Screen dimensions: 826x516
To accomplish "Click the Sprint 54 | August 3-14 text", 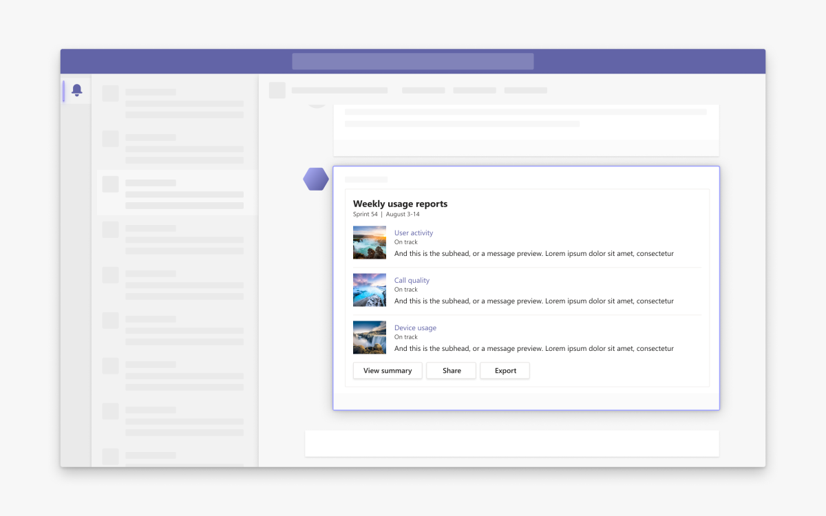I will pos(385,215).
